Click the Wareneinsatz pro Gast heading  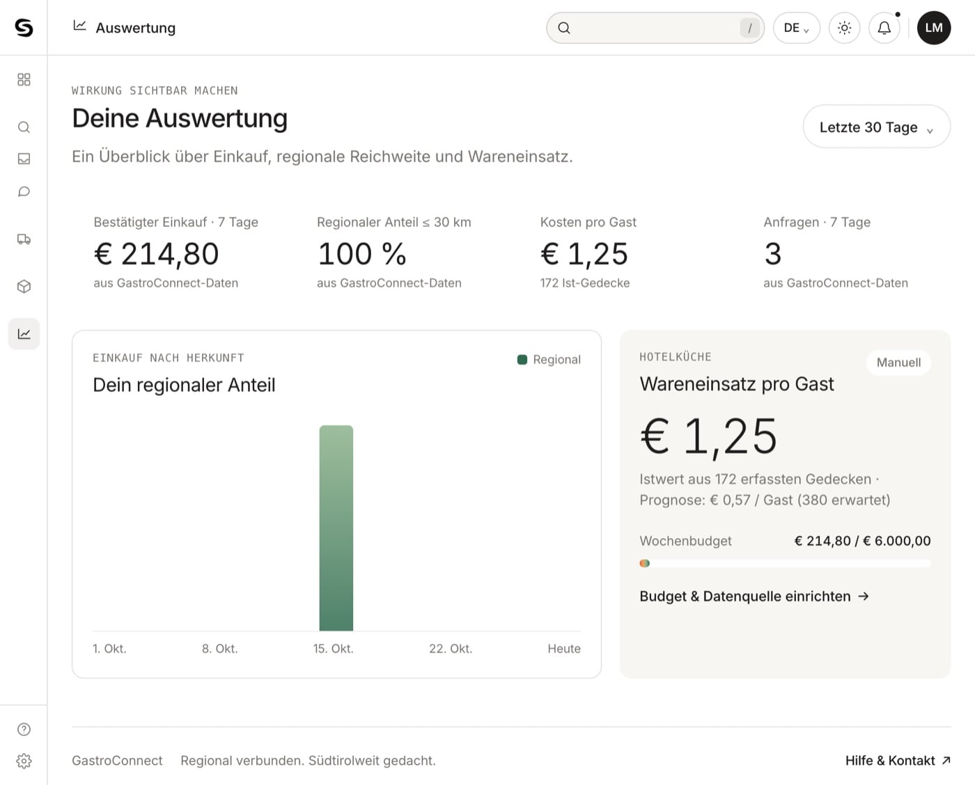737,384
